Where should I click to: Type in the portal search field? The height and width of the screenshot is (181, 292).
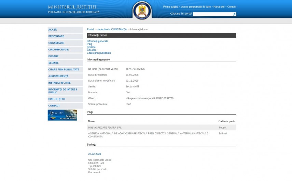tap(212, 14)
